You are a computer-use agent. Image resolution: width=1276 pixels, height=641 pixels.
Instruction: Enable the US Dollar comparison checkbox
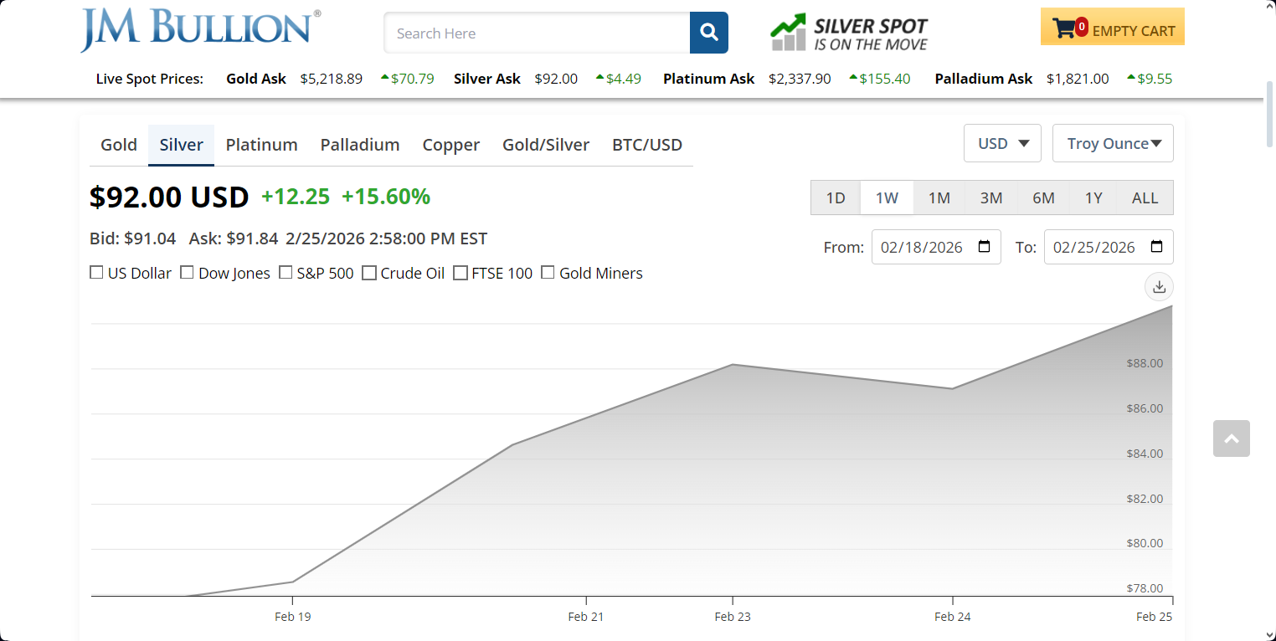click(x=96, y=273)
